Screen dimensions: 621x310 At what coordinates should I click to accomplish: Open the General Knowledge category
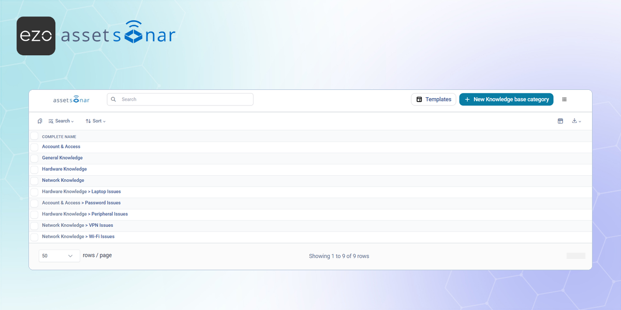[62, 158]
